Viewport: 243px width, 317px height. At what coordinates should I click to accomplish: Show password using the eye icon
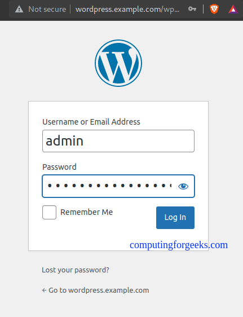(183, 186)
